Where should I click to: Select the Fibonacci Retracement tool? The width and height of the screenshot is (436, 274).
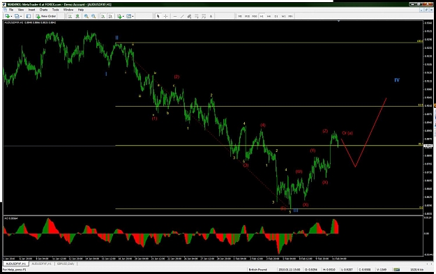click(197, 17)
